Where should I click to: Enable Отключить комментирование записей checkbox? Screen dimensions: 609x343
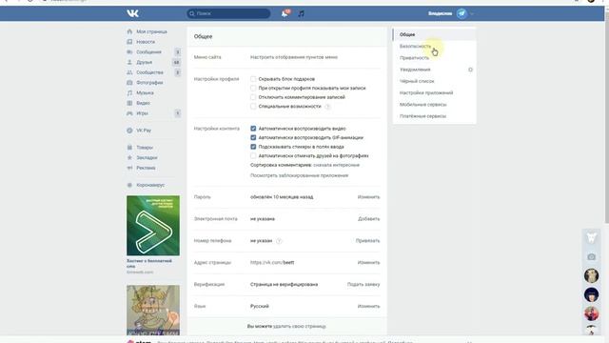click(253, 97)
